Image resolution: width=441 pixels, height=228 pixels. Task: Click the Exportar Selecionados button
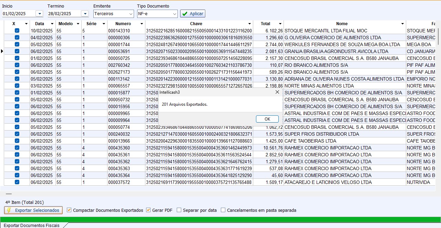tap(33, 210)
